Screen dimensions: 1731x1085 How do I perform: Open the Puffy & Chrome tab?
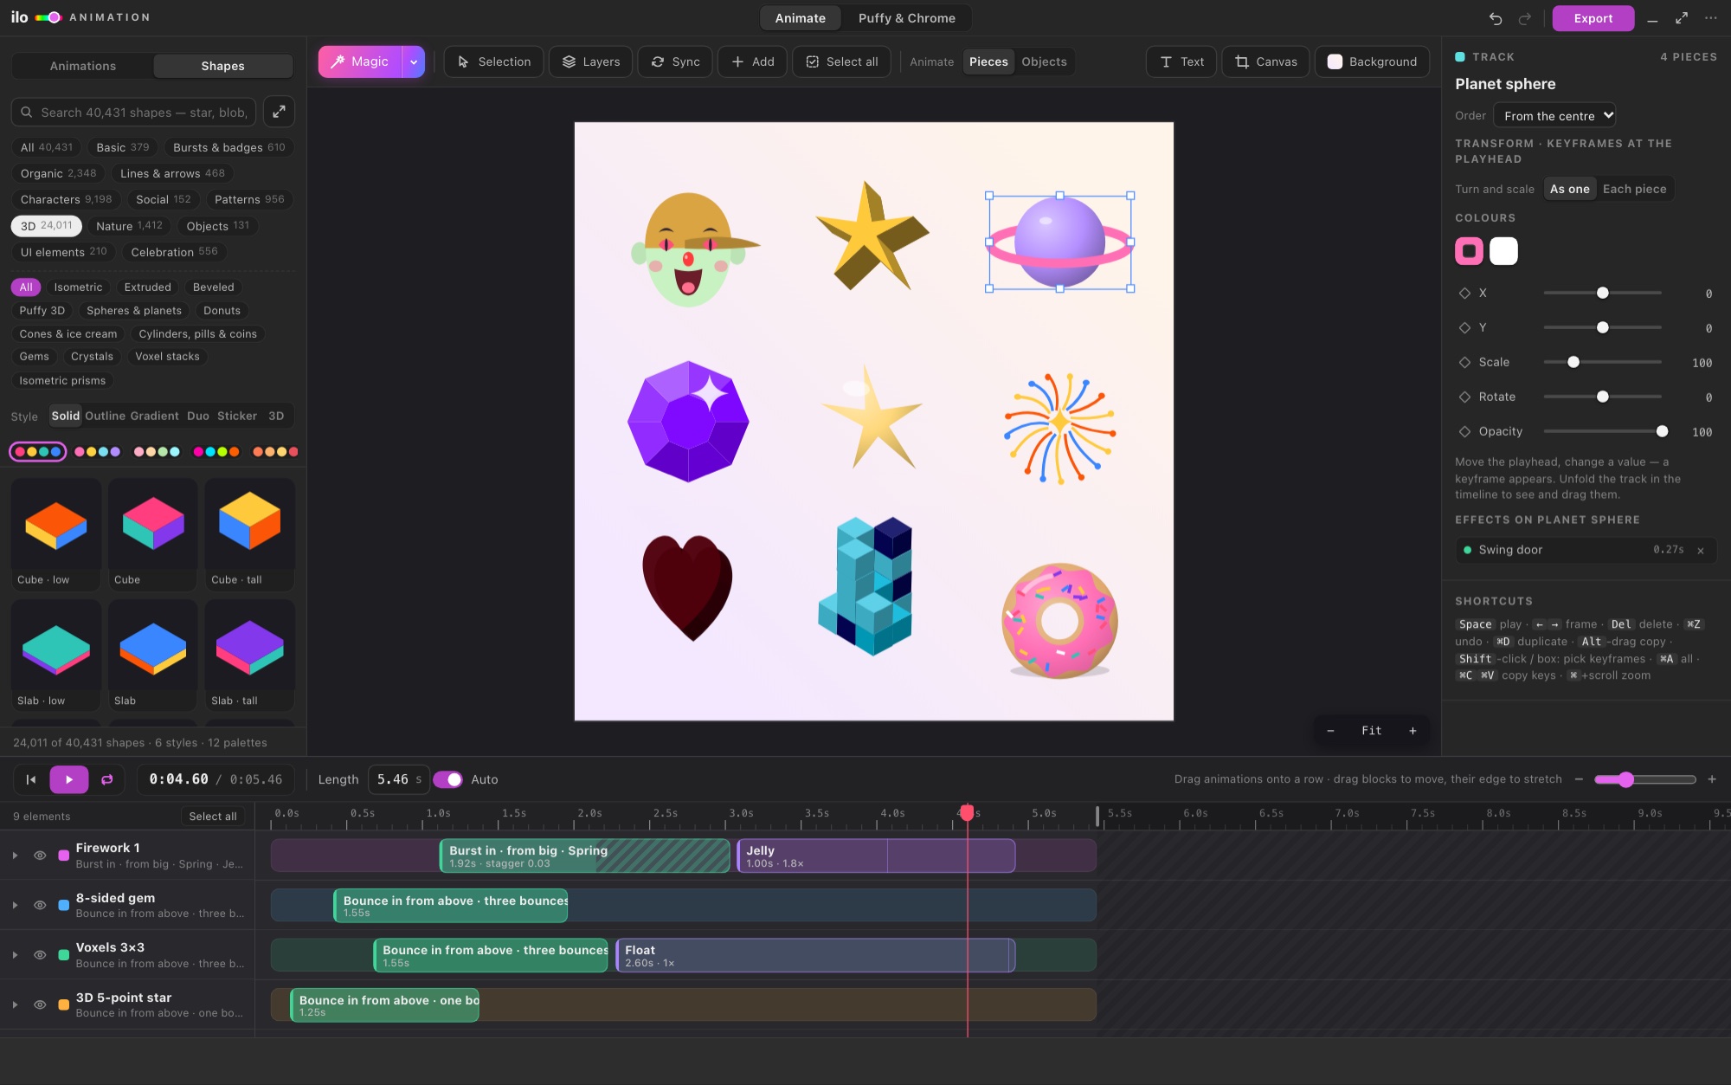tap(906, 18)
